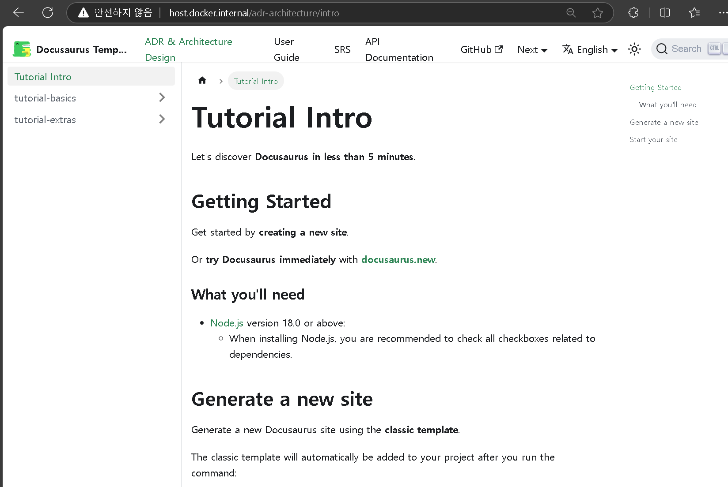Screen dimensions: 728x487
Task: Click the browser back arrow
Action: tap(19, 13)
